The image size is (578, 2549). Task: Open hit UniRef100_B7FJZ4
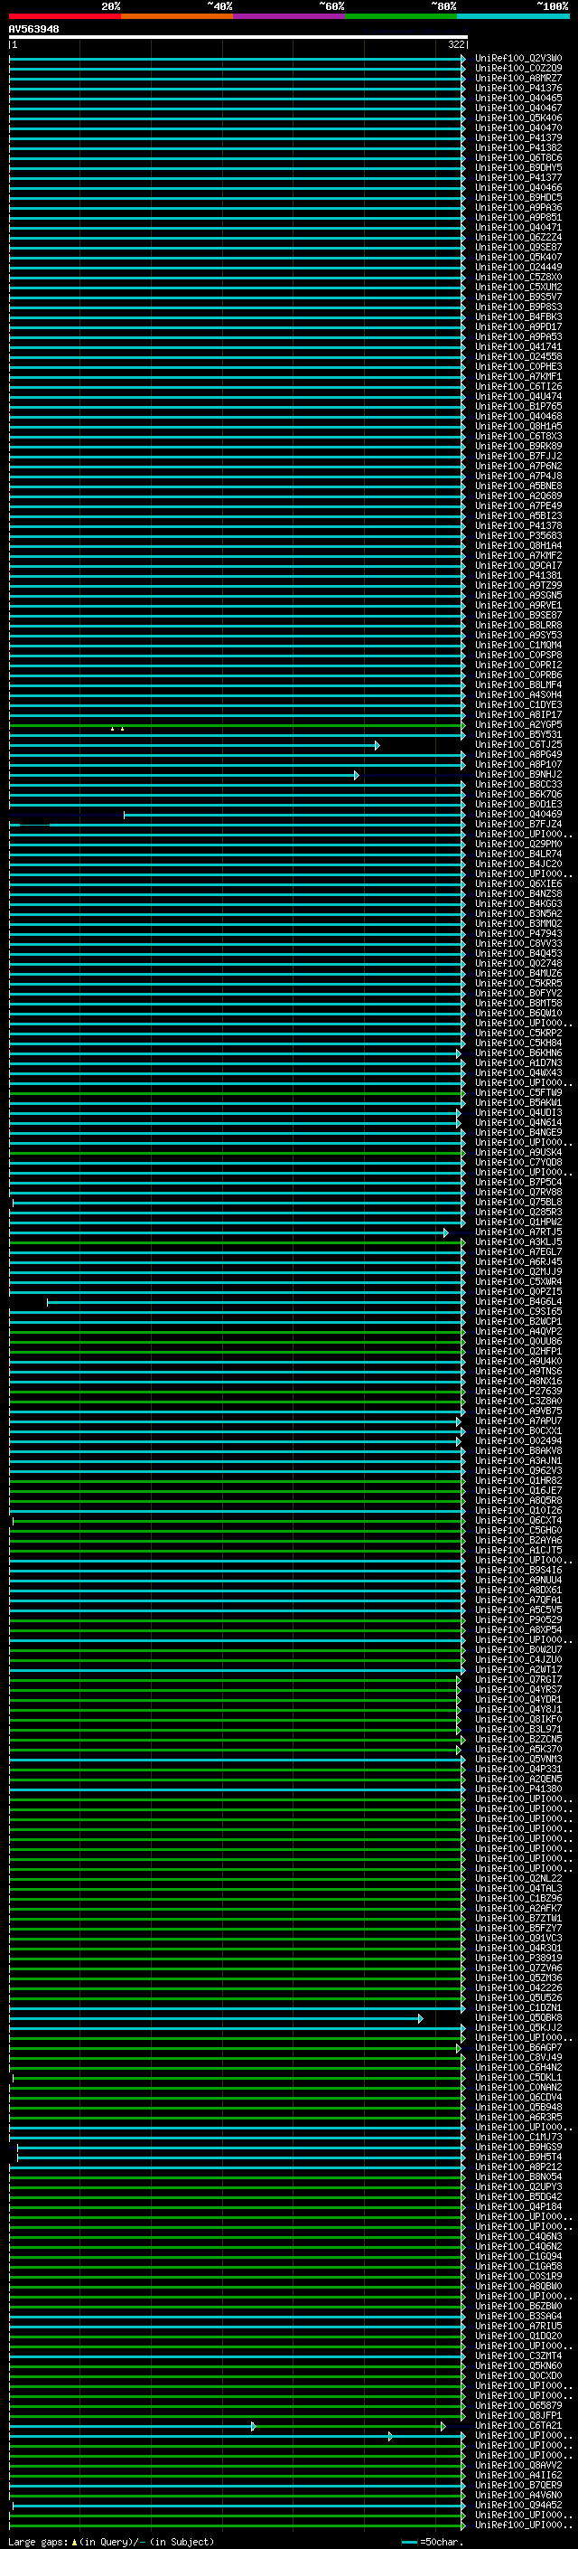tap(518, 825)
